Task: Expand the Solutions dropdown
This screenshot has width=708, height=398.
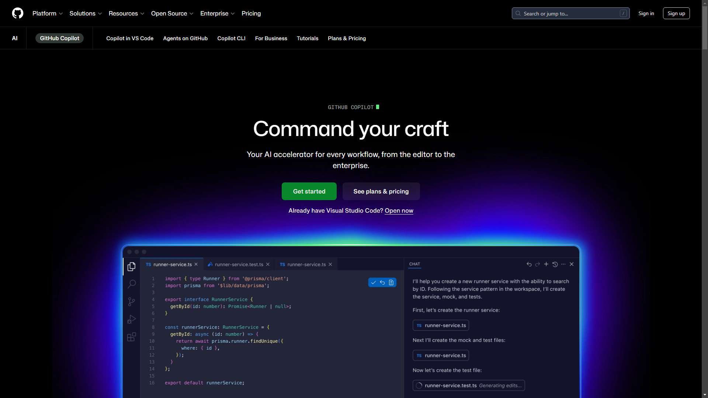Action: coord(86,14)
